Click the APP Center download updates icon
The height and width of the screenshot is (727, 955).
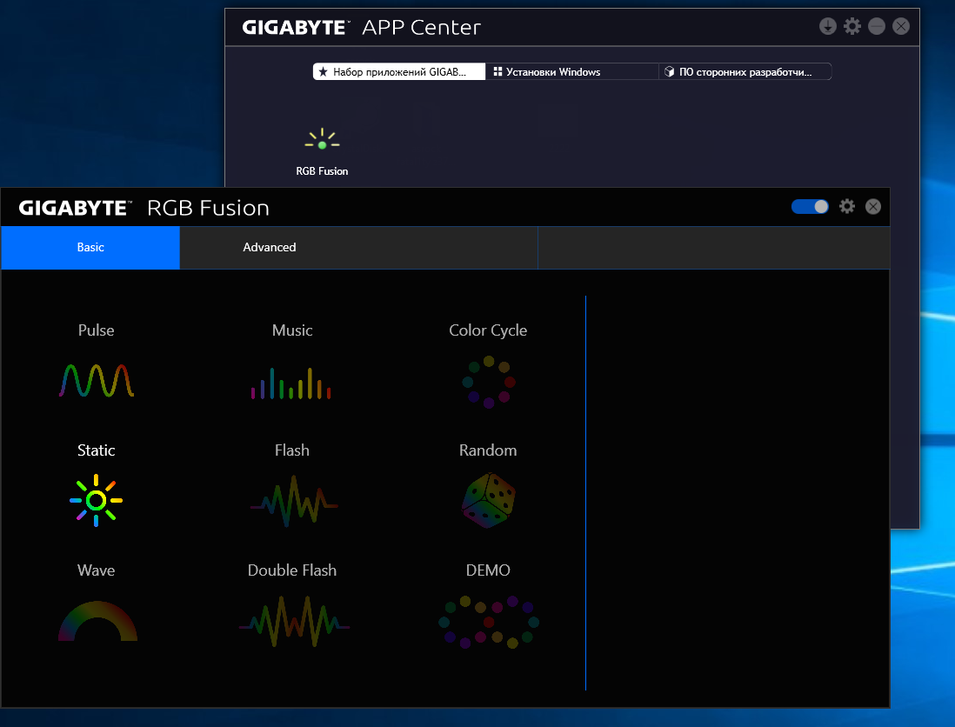(x=828, y=26)
